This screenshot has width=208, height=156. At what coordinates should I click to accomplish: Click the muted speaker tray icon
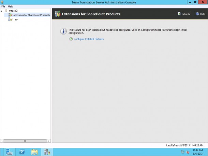point(188,152)
